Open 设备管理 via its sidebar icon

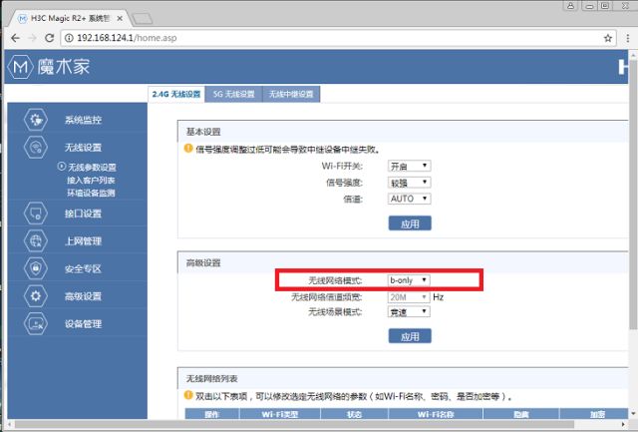click(35, 324)
